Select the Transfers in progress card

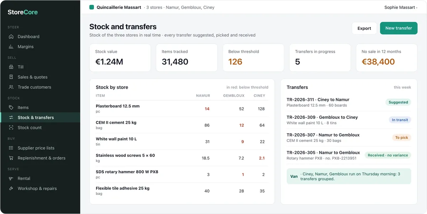click(320, 58)
